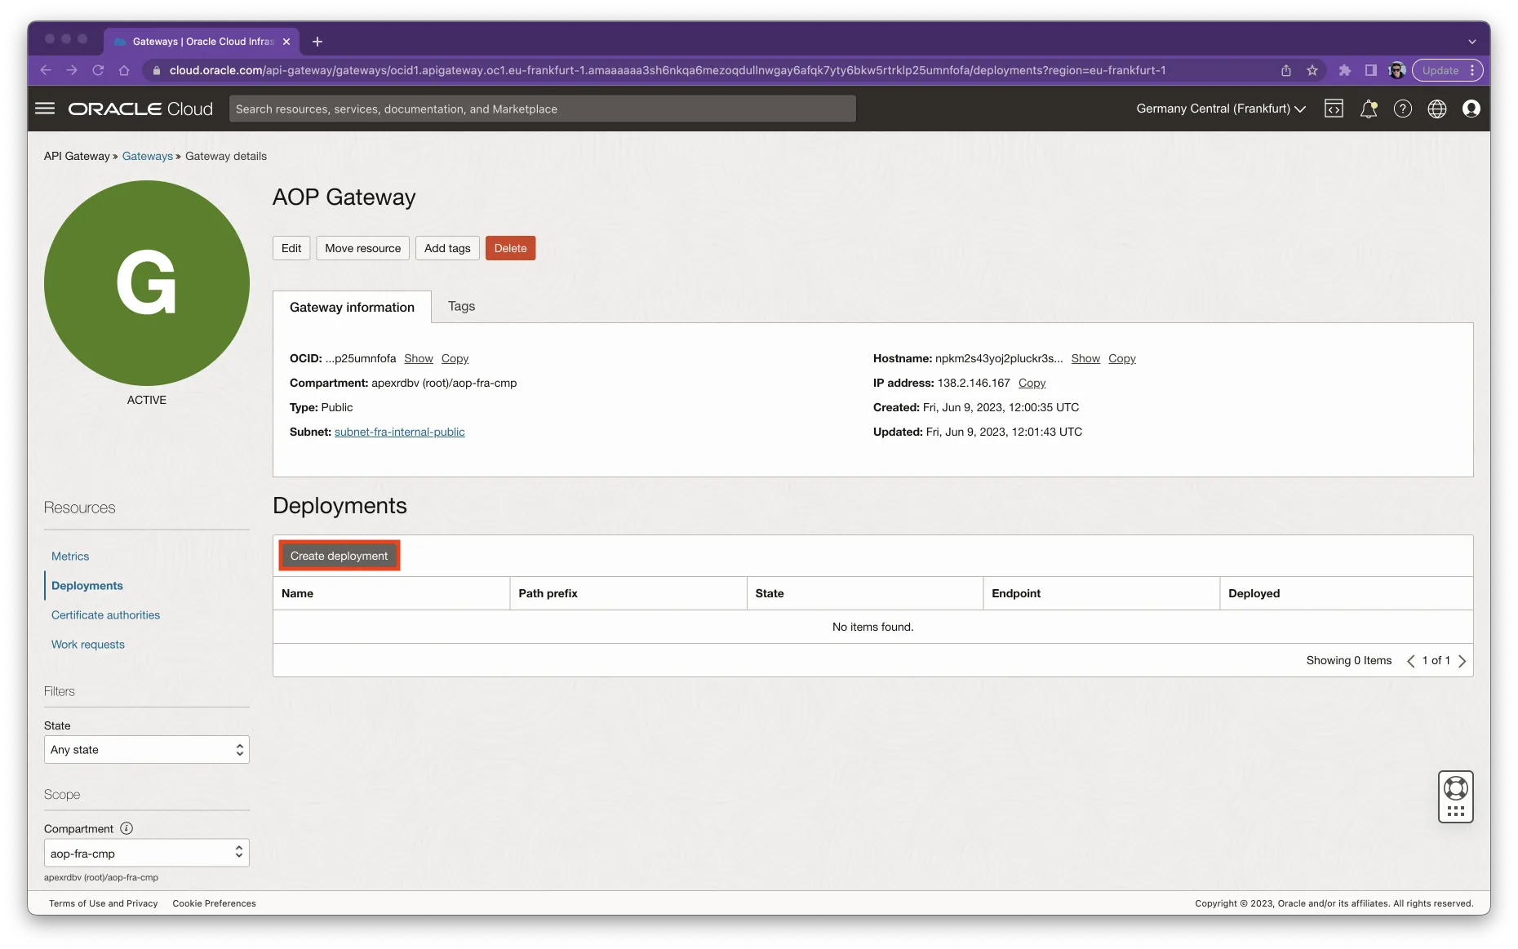1518x949 pixels.
Task: Copy the IP address
Action: 1032,384
